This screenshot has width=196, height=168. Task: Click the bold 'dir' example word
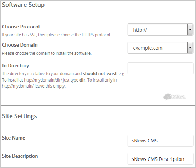(x=82, y=80)
